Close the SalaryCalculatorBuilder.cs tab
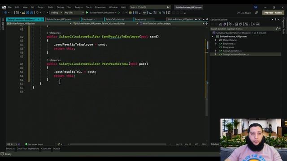The image size is (287, 161). tap(42, 19)
